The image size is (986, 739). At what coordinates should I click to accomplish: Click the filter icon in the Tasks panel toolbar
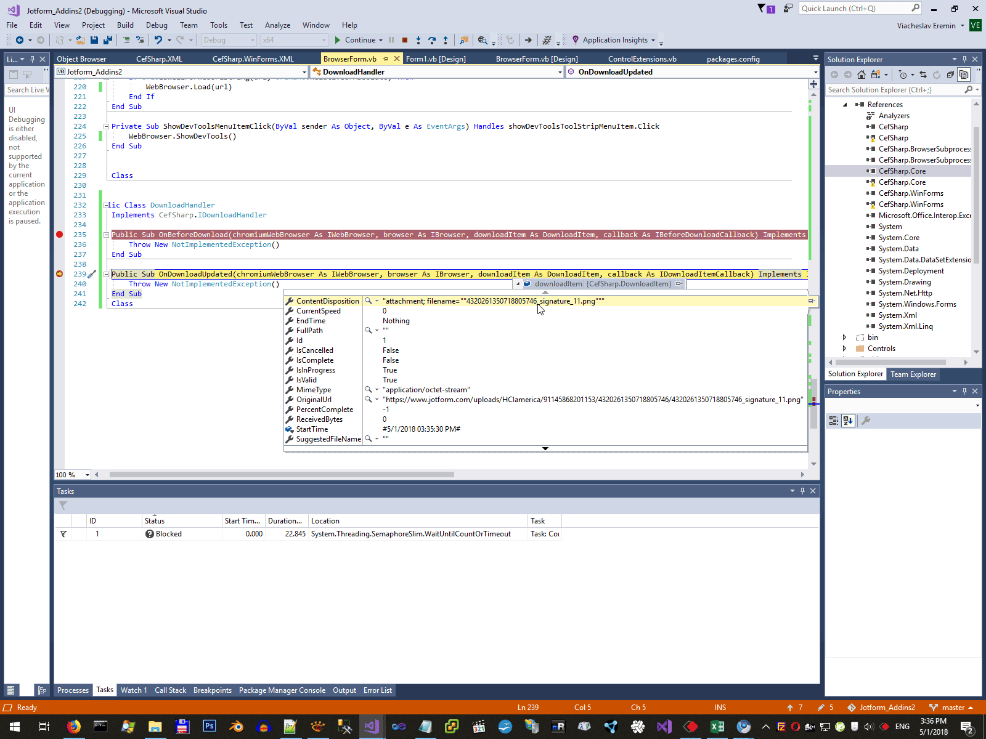click(63, 506)
